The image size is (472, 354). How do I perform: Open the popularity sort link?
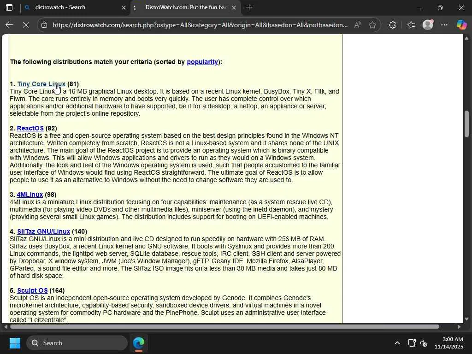(202, 62)
